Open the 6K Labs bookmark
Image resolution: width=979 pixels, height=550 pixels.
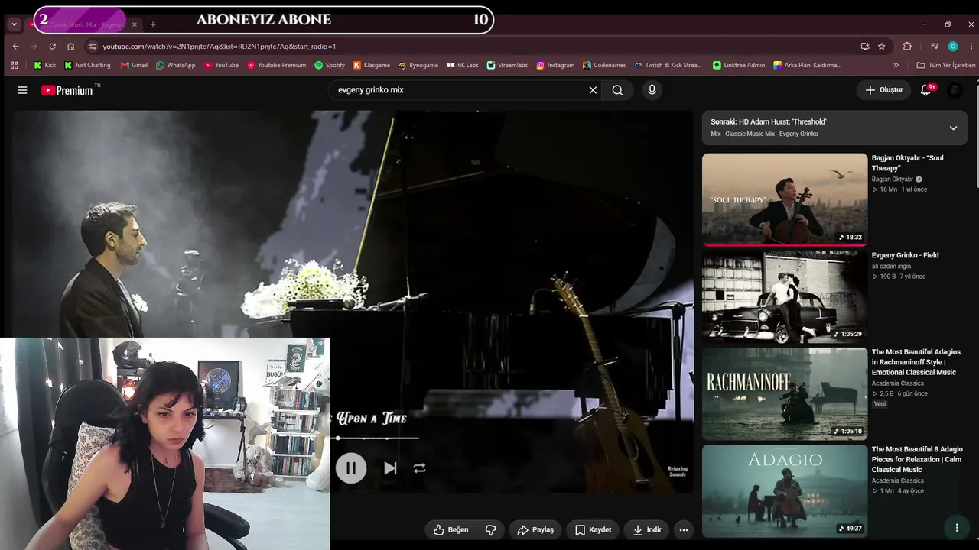point(463,65)
